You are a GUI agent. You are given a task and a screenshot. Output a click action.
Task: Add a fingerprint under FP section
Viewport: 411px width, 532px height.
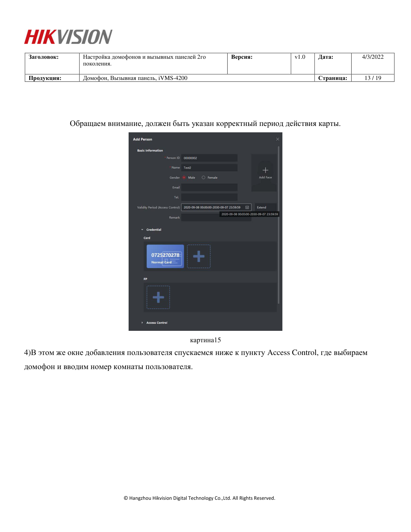coord(158,297)
